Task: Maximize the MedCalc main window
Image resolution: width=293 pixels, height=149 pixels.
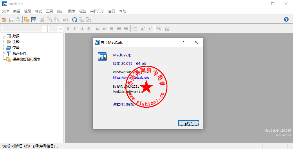Action: pyautogui.click(x=273, y=4)
